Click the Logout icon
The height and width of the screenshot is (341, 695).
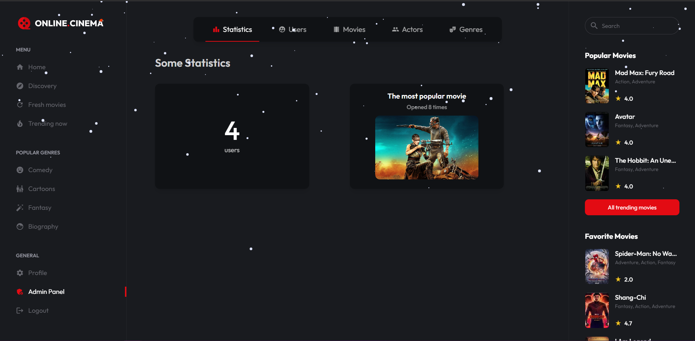(20, 310)
